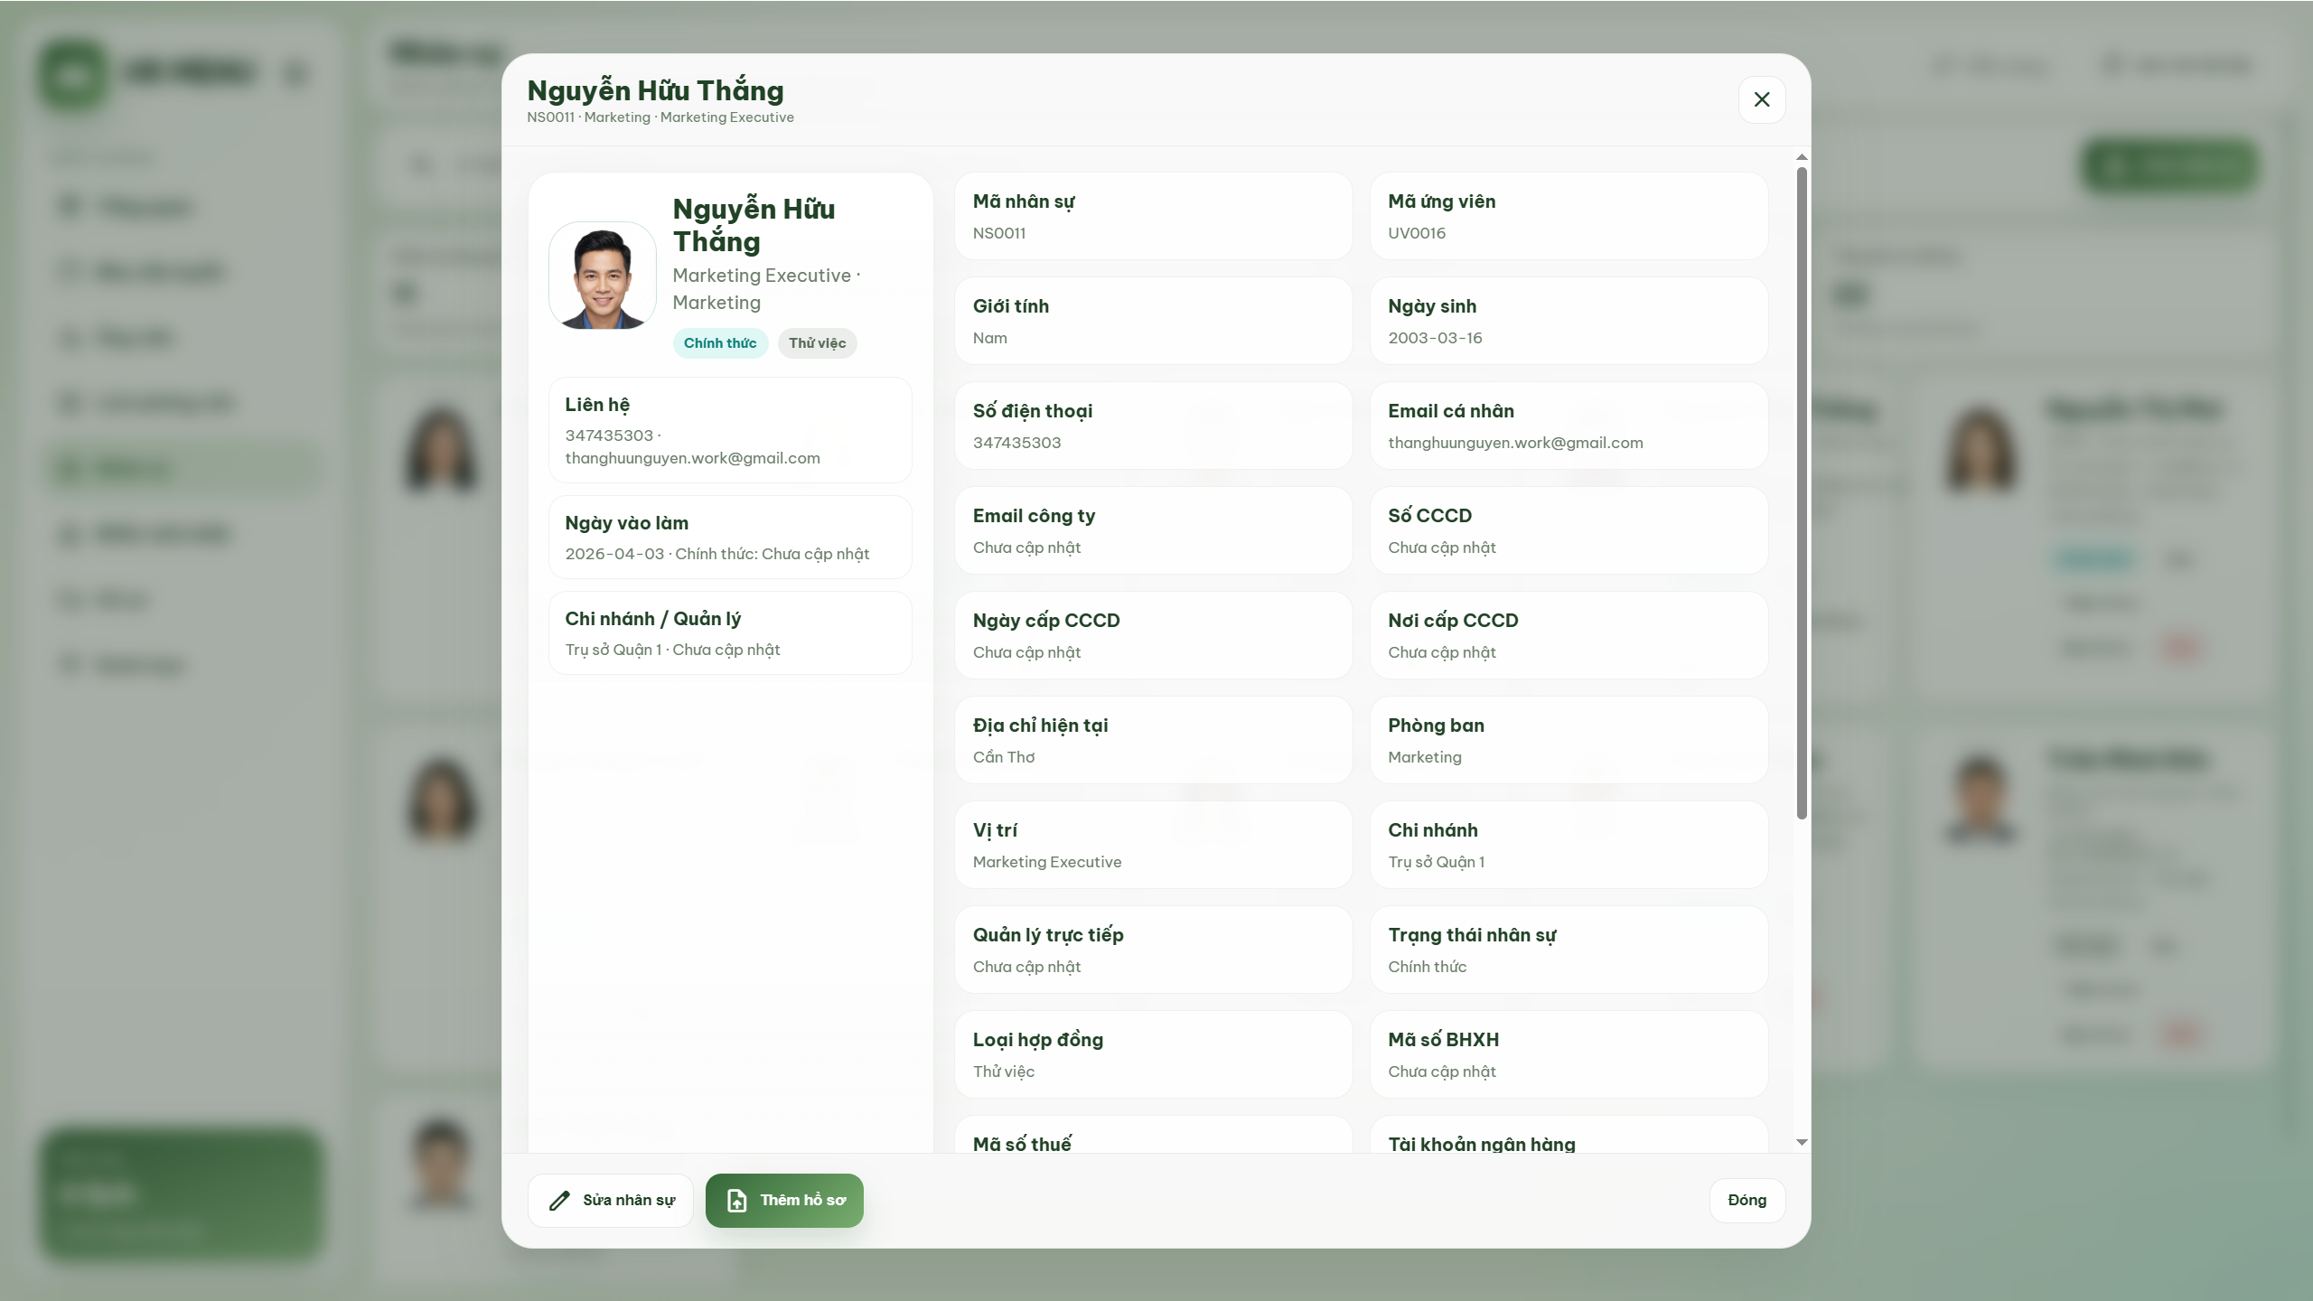Click the dialog scrollbar thumb
Viewport: 2313px width, 1301px height.
click(1802, 492)
